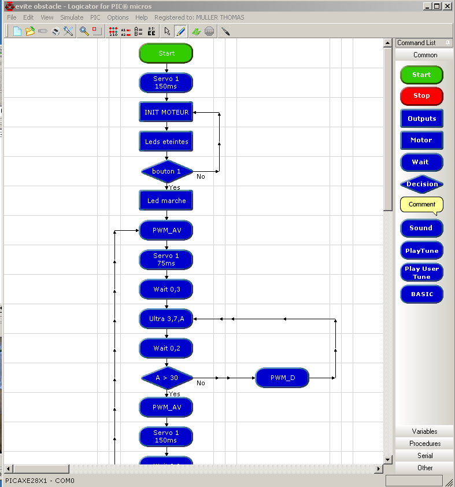This screenshot has height=487, width=455.
Task: Open the Options menu
Action: [117, 17]
